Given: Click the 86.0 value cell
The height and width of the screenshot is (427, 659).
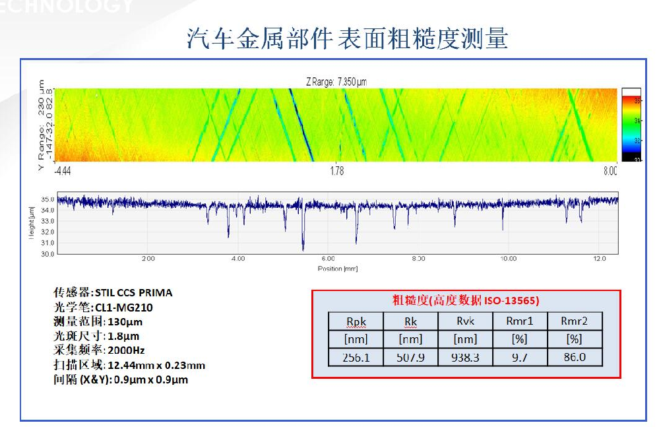Looking at the screenshot, I should pos(575,357).
